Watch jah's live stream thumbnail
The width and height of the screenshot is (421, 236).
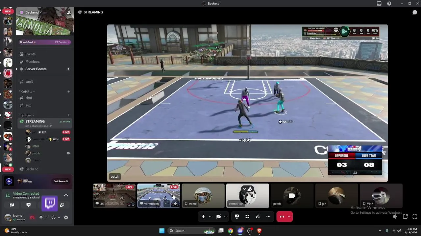[114, 196]
